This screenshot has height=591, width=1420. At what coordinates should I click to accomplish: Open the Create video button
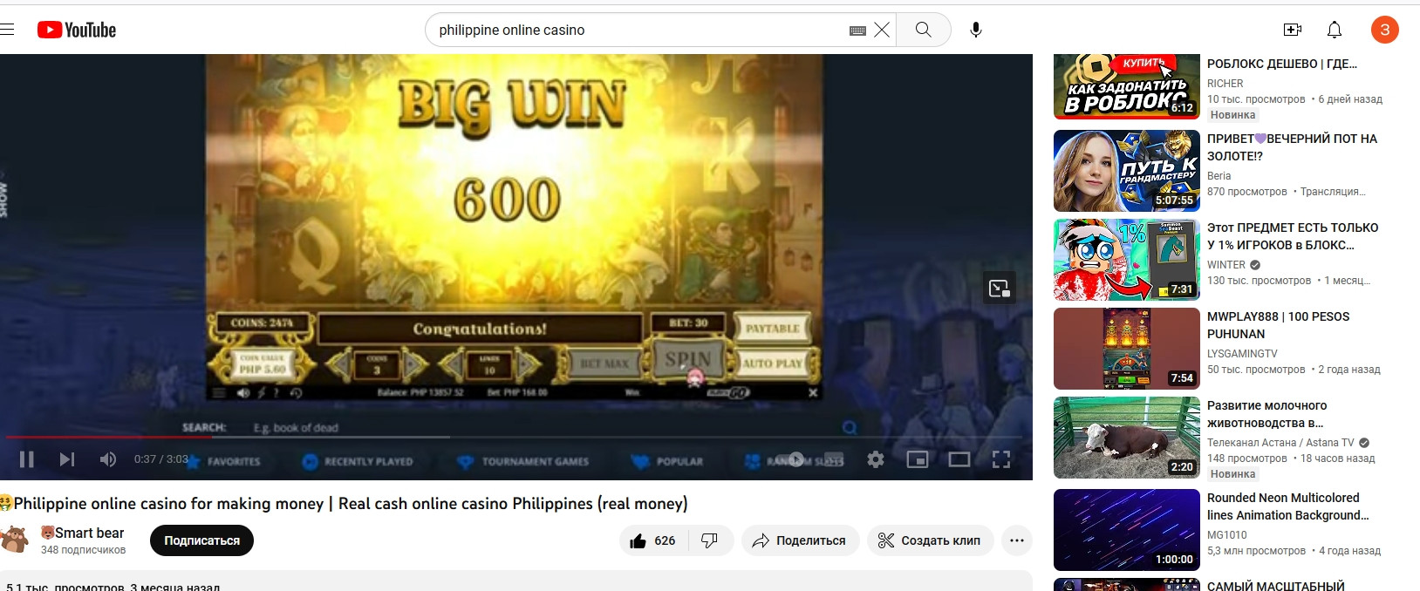tap(1293, 30)
